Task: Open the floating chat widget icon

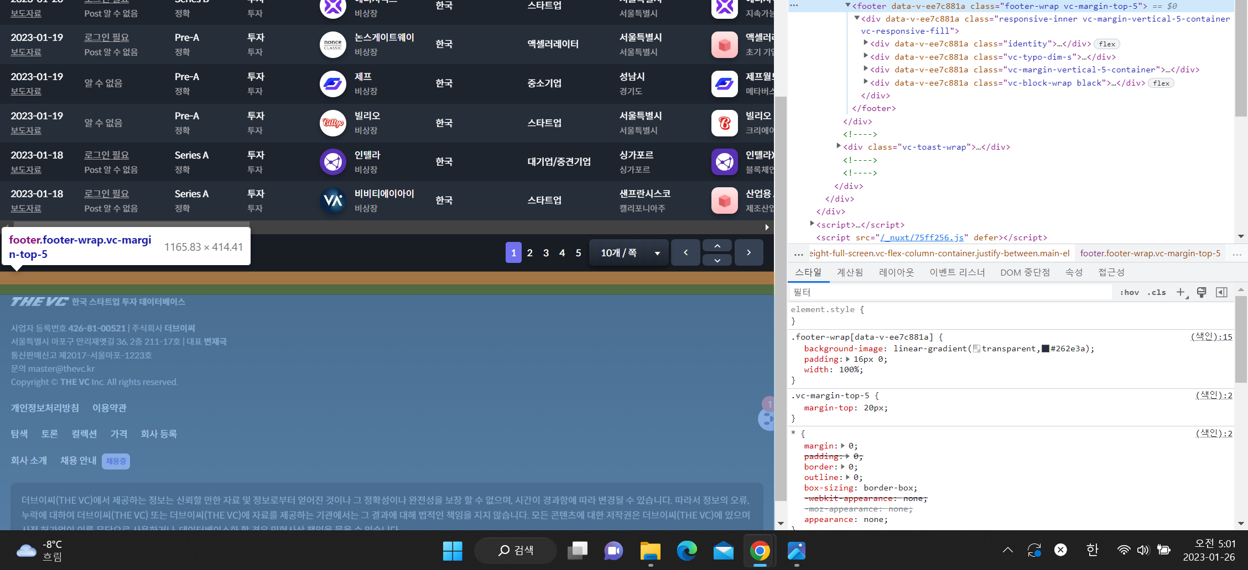Action: [766, 419]
